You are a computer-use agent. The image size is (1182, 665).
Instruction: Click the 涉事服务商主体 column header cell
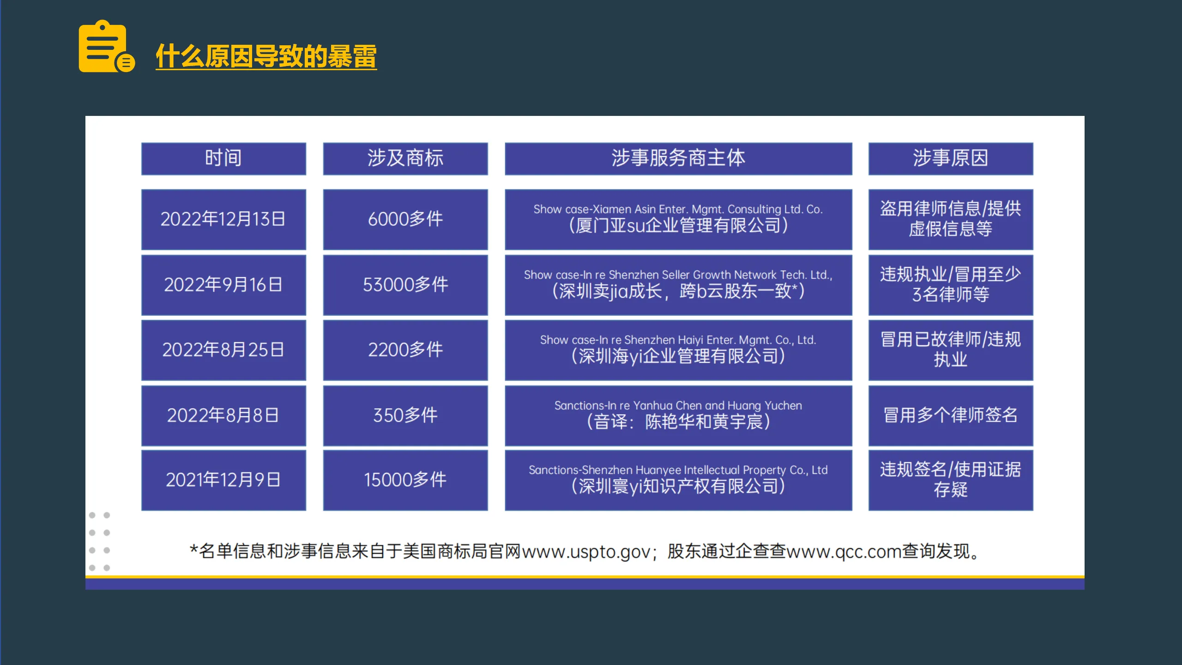point(678,158)
